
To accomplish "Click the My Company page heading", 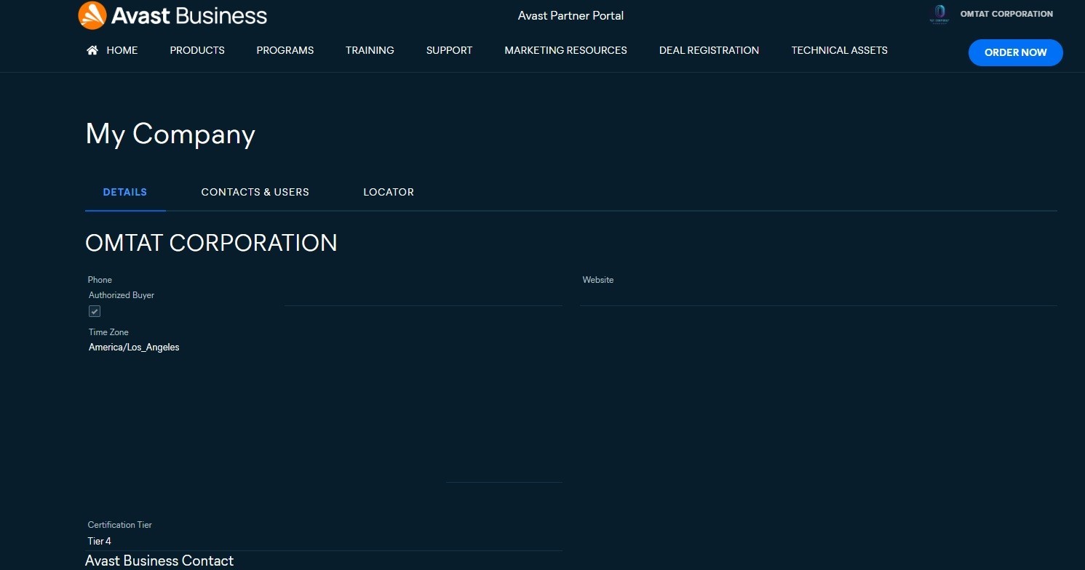I will pyautogui.click(x=170, y=135).
